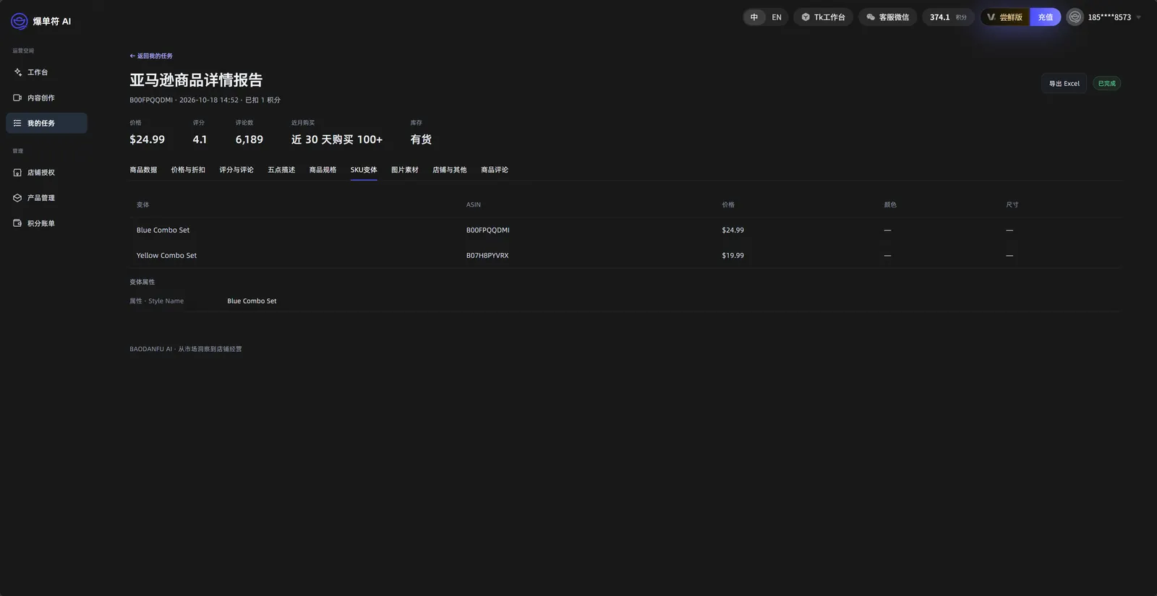Switch language to 中
Viewport: 1157px width, 596px height.
point(754,17)
